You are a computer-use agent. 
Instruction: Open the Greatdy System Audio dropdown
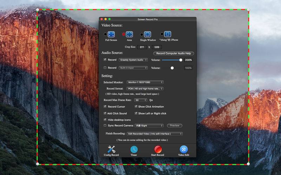(x=133, y=60)
